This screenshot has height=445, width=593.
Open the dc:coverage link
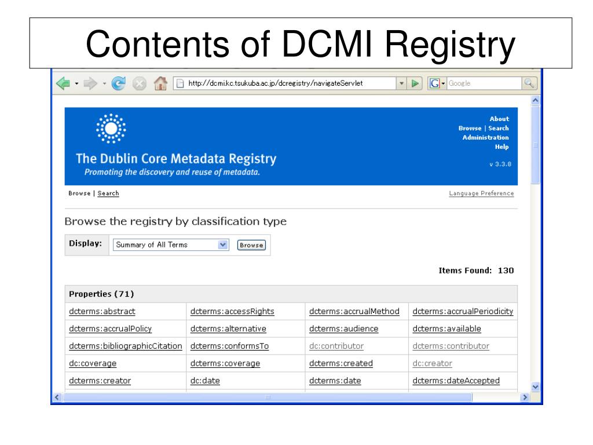point(93,364)
